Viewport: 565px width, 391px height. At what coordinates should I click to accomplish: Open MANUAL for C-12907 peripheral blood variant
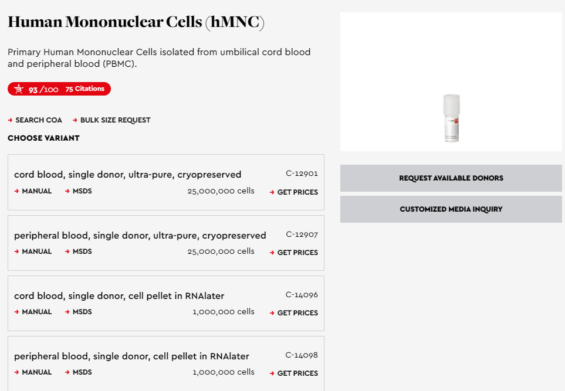click(33, 251)
